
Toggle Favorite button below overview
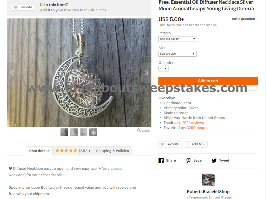click(x=170, y=144)
